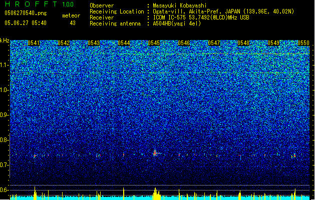Click time marker 0545
Screen dimensions: 315x200
point(154,43)
